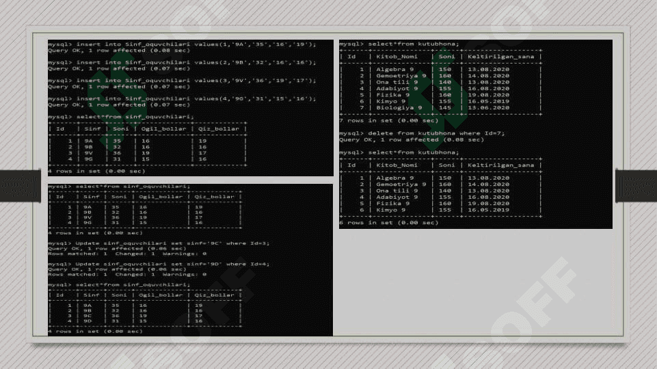Click the insert statement with values 2,'9B'
The image size is (657, 369).
click(x=183, y=62)
